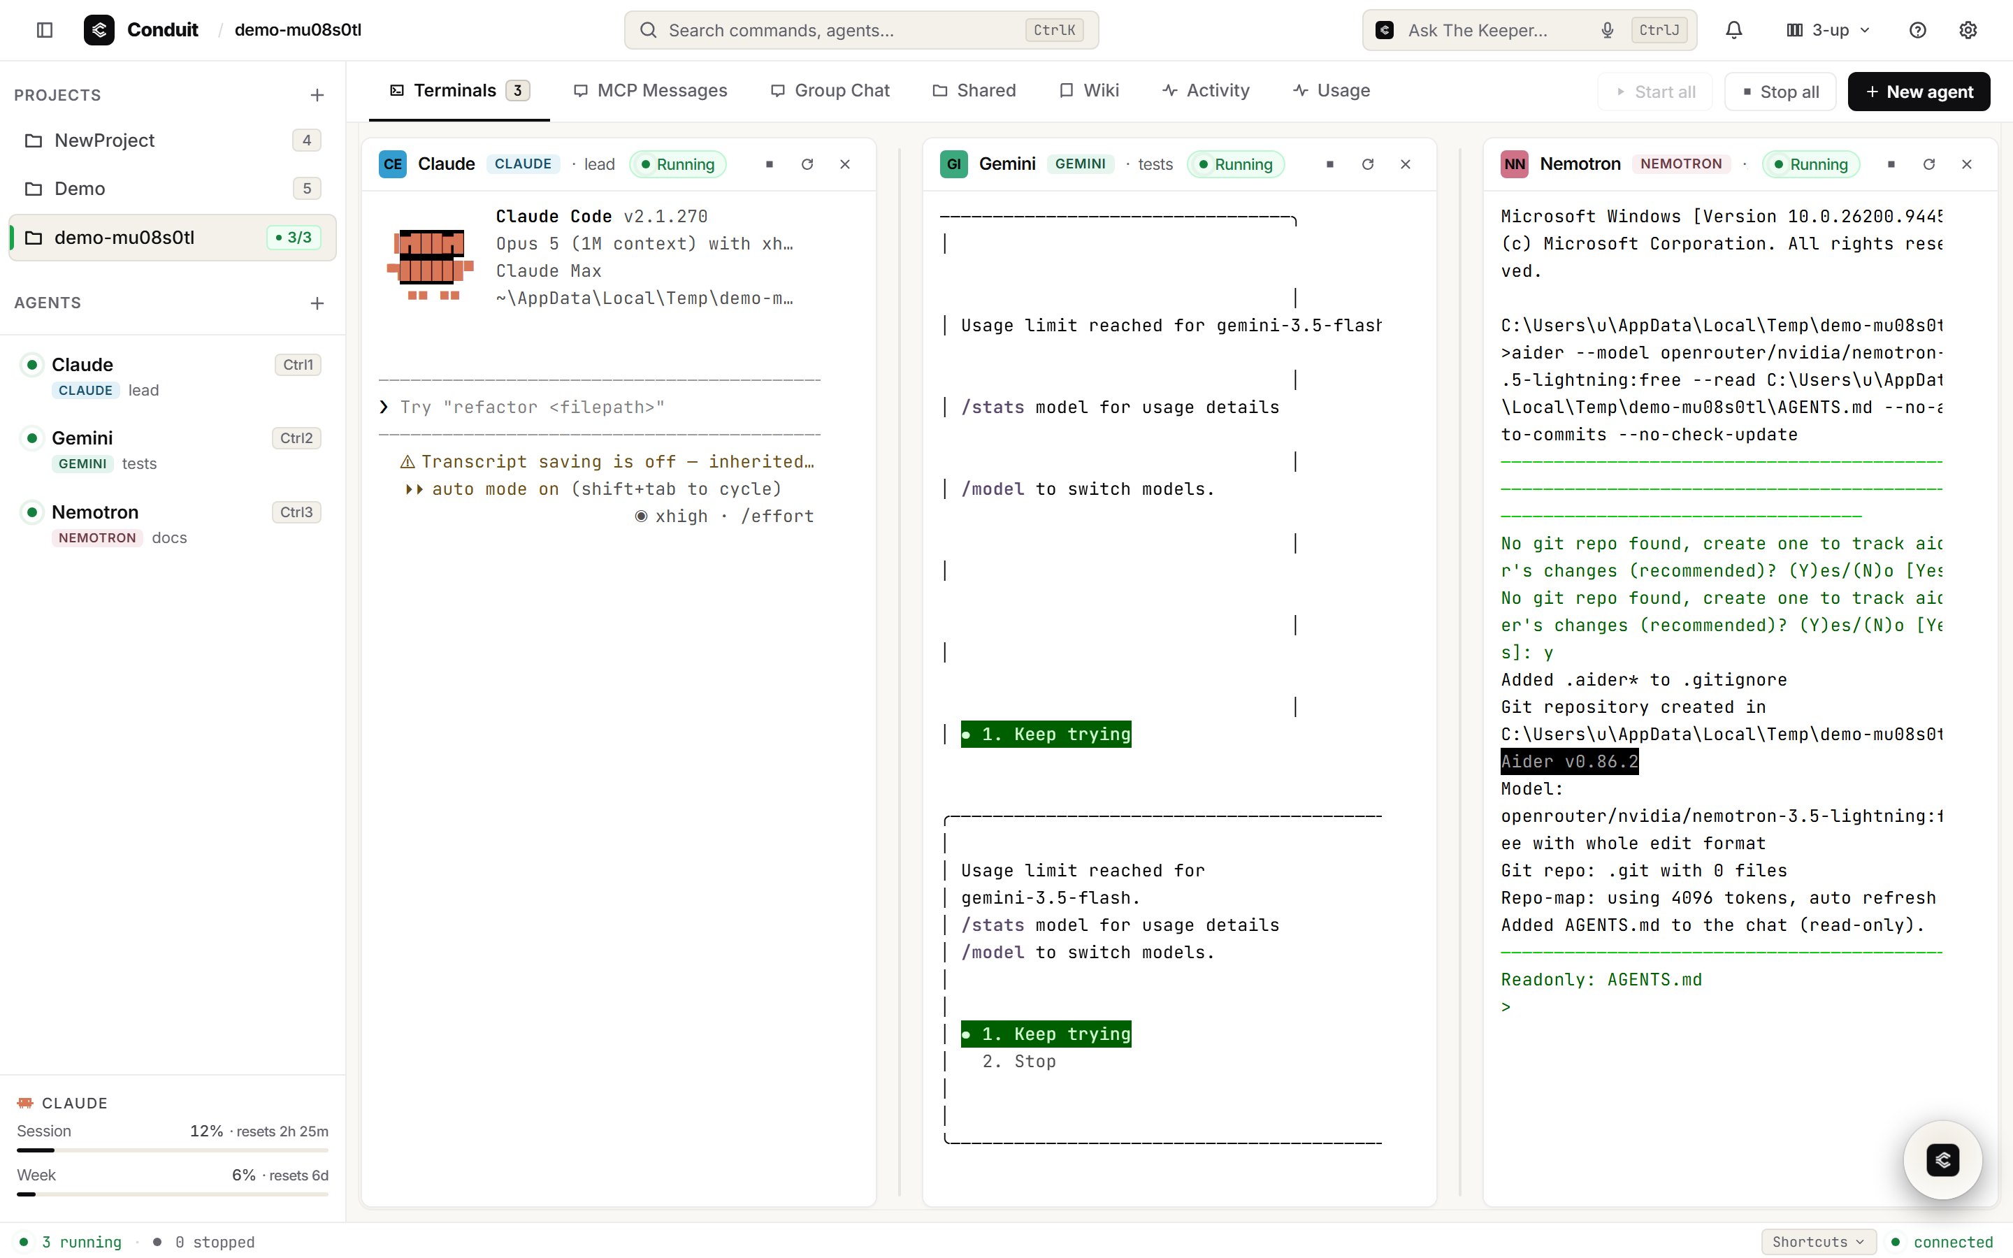
Task: Select the demo-mu08s0tl project folder
Action: (x=172, y=237)
